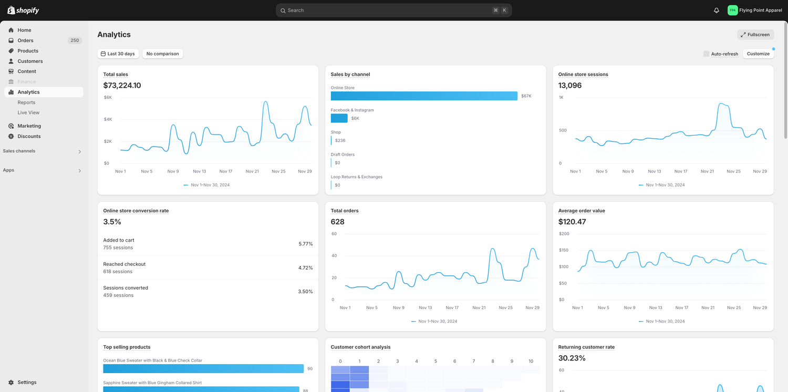
Task: Open the Top selling products report
Action: click(127, 347)
